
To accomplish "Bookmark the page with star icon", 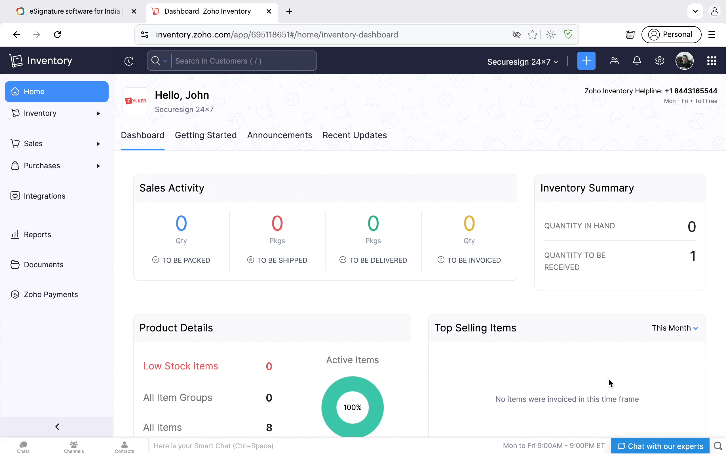I will (532, 35).
